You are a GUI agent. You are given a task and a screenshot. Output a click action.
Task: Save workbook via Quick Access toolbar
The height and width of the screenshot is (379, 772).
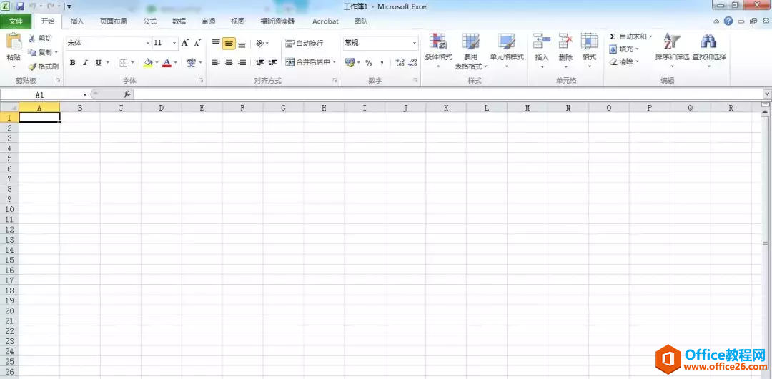[x=20, y=6]
